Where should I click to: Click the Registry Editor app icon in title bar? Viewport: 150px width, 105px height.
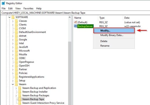click(3, 3)
